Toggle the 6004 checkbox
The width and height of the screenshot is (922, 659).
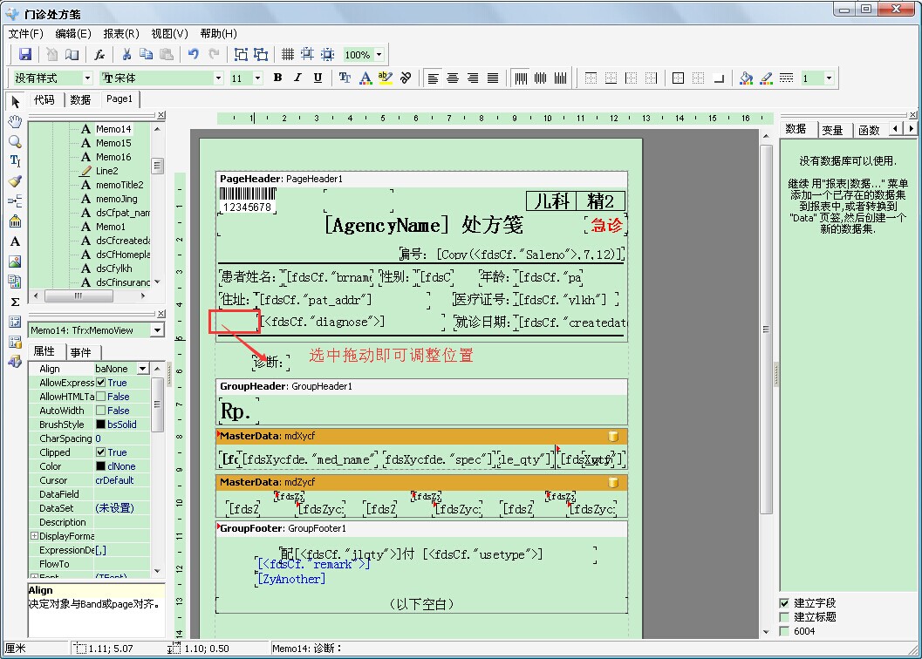[784, 631]
